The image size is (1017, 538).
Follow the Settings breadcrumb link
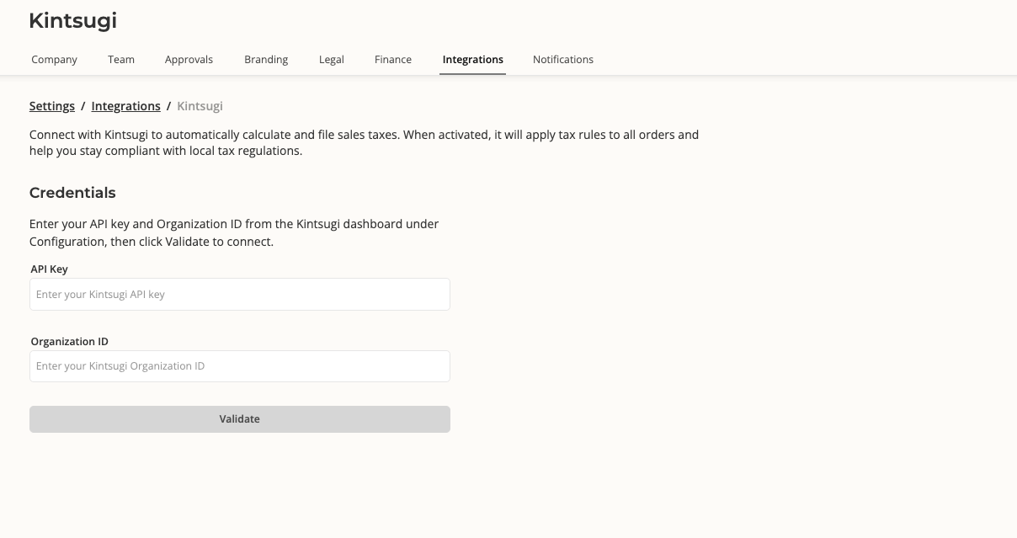pyautogui.click(x=52, y=106)
